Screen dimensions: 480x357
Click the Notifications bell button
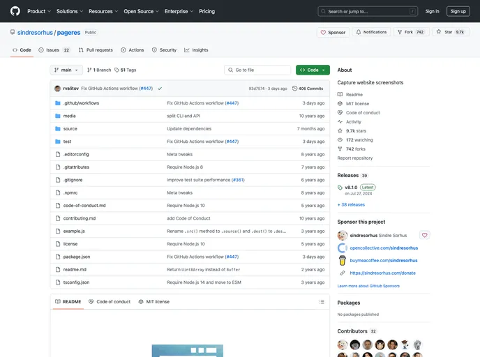click(371, 32)
